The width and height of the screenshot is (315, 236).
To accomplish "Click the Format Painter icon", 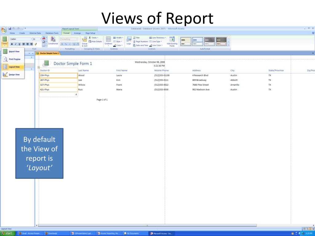I will [36, 44].
